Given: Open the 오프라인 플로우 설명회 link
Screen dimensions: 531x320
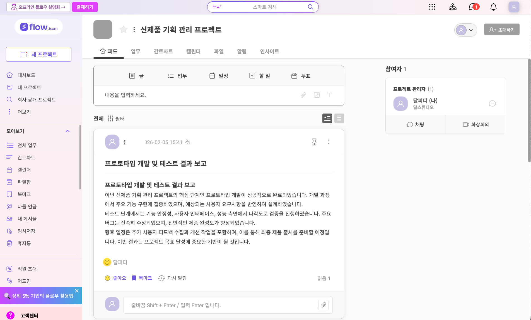Looking at the screenshot, I should tap(38, 7).
